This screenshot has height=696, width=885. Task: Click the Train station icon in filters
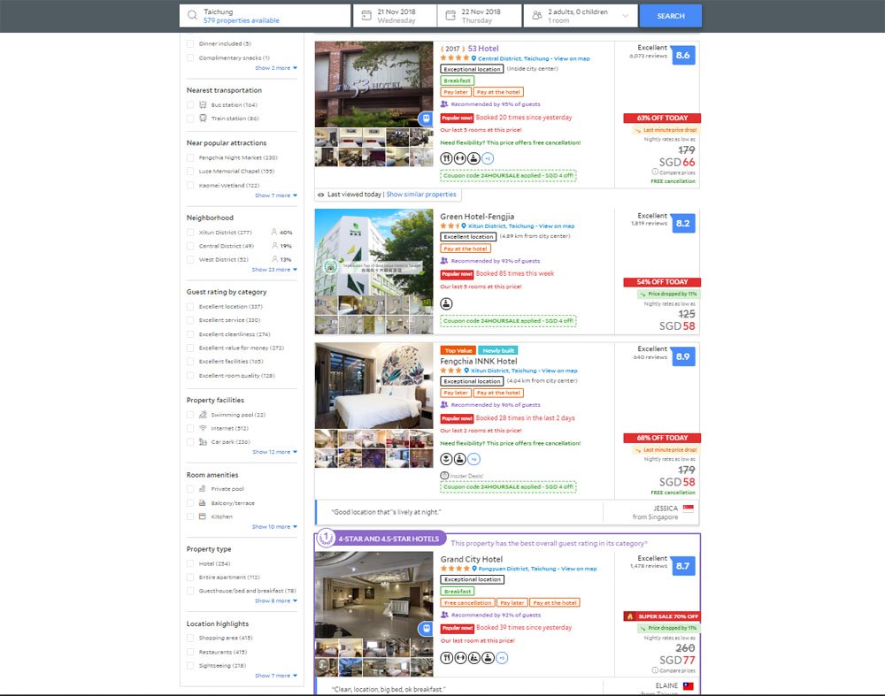click(203, 119)
